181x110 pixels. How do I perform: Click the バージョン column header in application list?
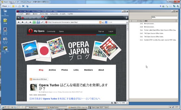coord(137,21)
